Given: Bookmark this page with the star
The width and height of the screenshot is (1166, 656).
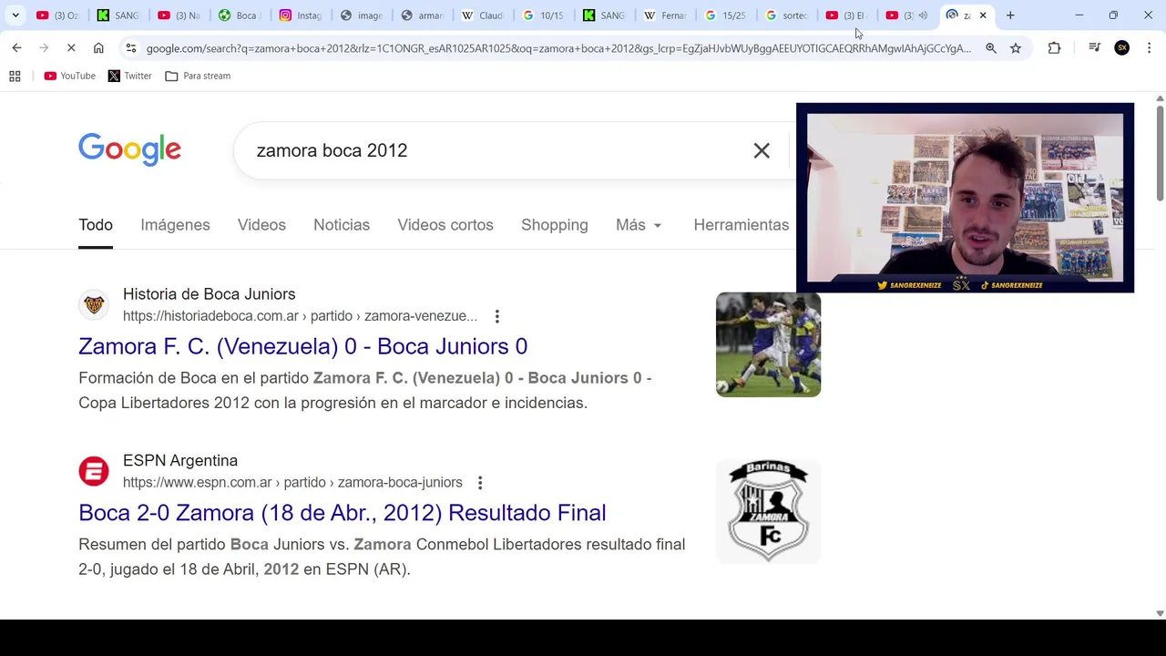Looking at the screenshot, I should coord(1016,48).
